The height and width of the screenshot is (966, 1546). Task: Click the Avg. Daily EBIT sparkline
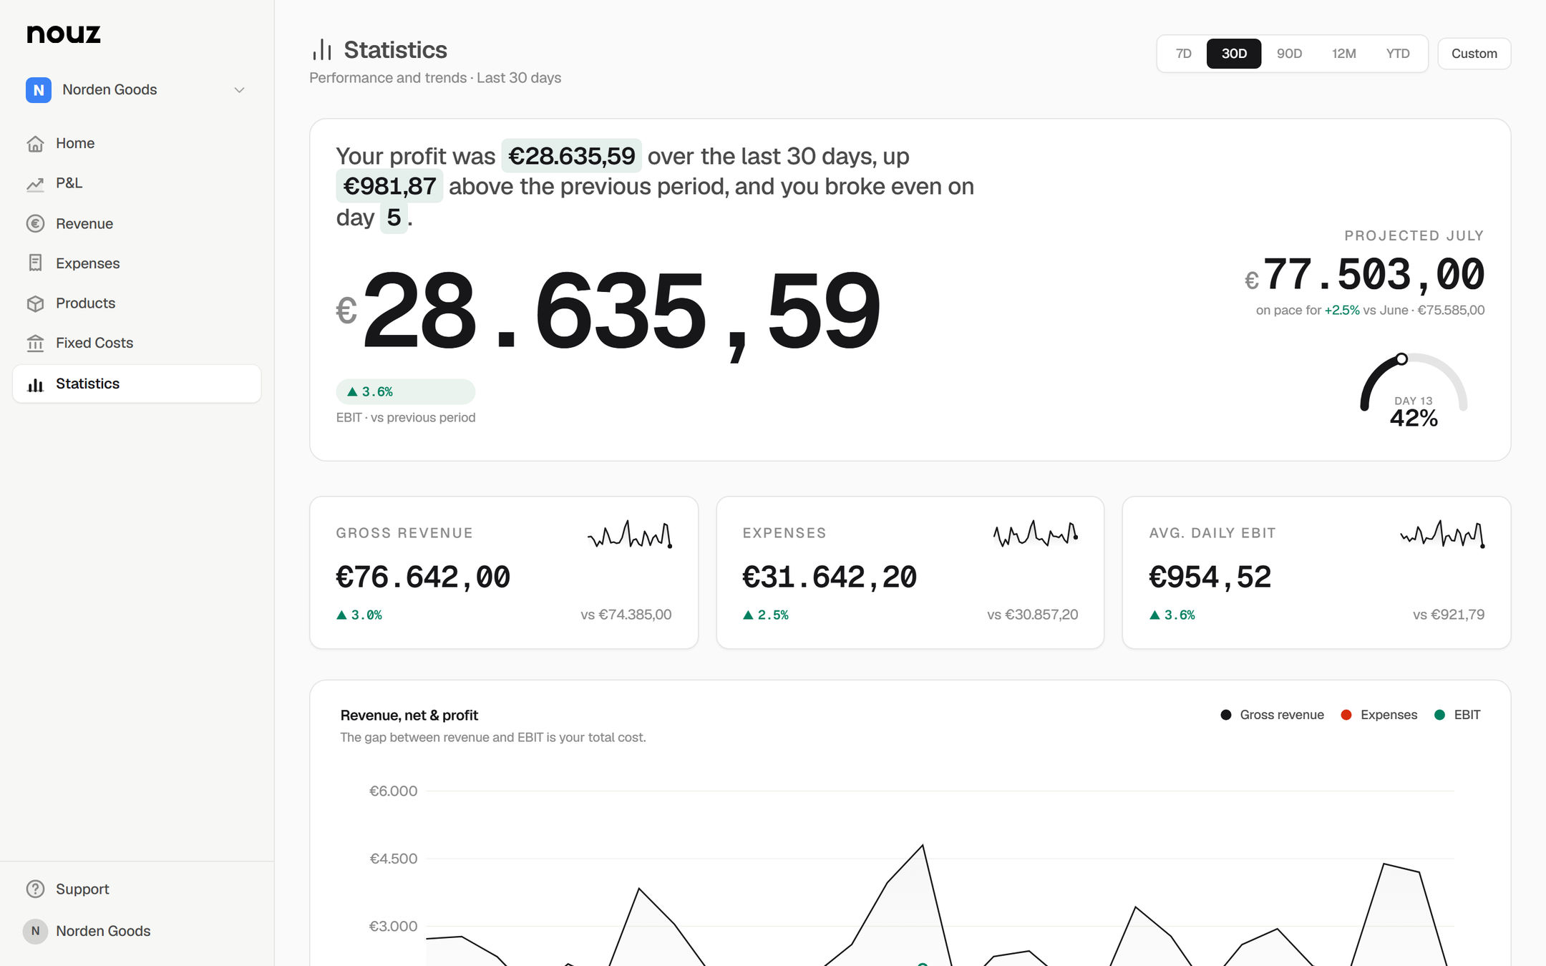coord(1442,534)
